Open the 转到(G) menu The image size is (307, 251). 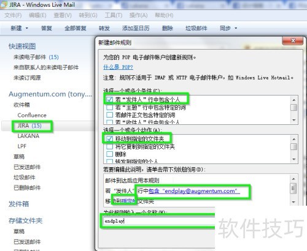coord(88,15)
